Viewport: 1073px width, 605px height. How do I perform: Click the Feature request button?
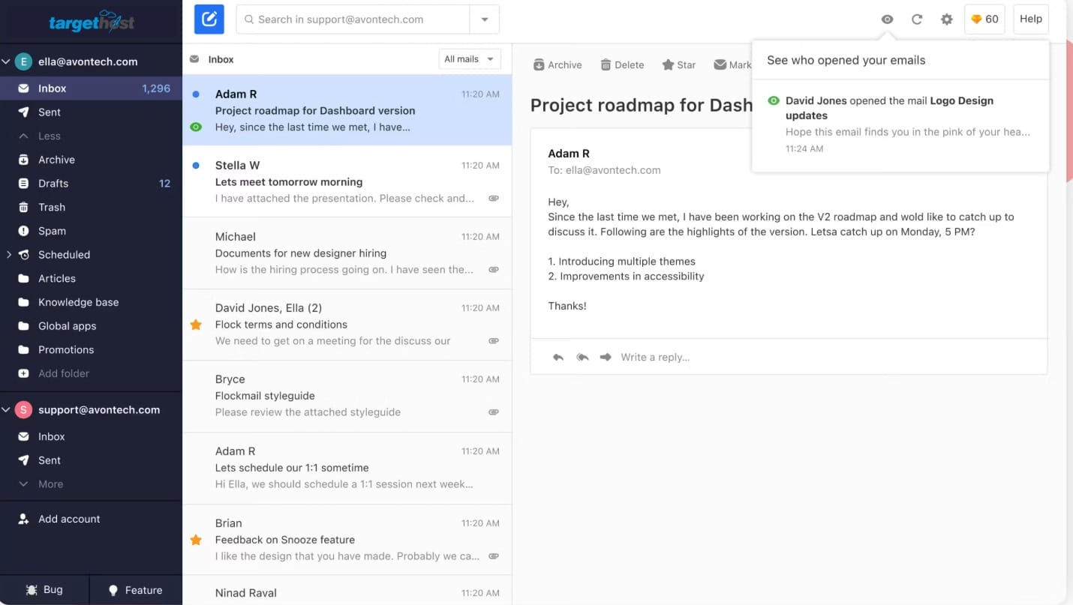tap(136, 590)
